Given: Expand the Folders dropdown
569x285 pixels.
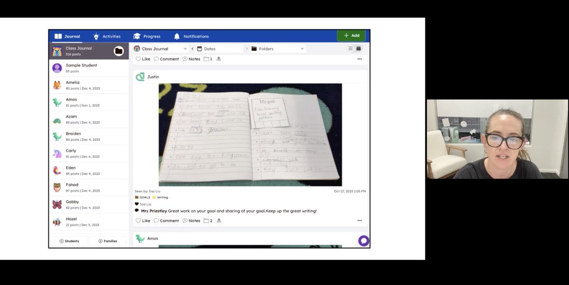Looking at the screenshot, I should [278, 49].
